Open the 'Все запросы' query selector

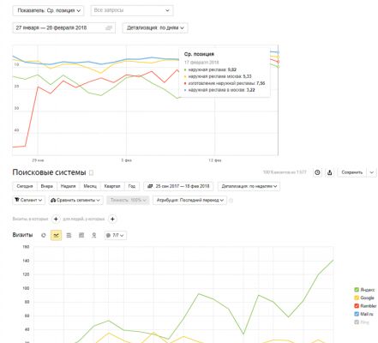132,10
